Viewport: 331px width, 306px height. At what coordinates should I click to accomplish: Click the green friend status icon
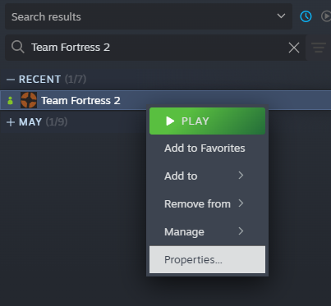11,100
